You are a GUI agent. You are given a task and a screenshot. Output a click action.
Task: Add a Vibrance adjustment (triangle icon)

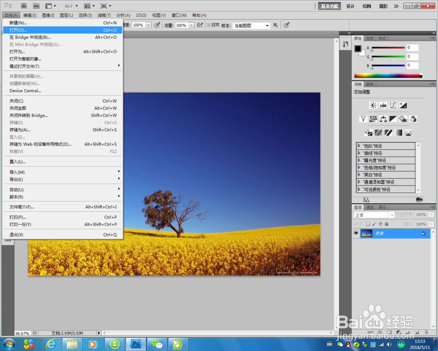363,119
